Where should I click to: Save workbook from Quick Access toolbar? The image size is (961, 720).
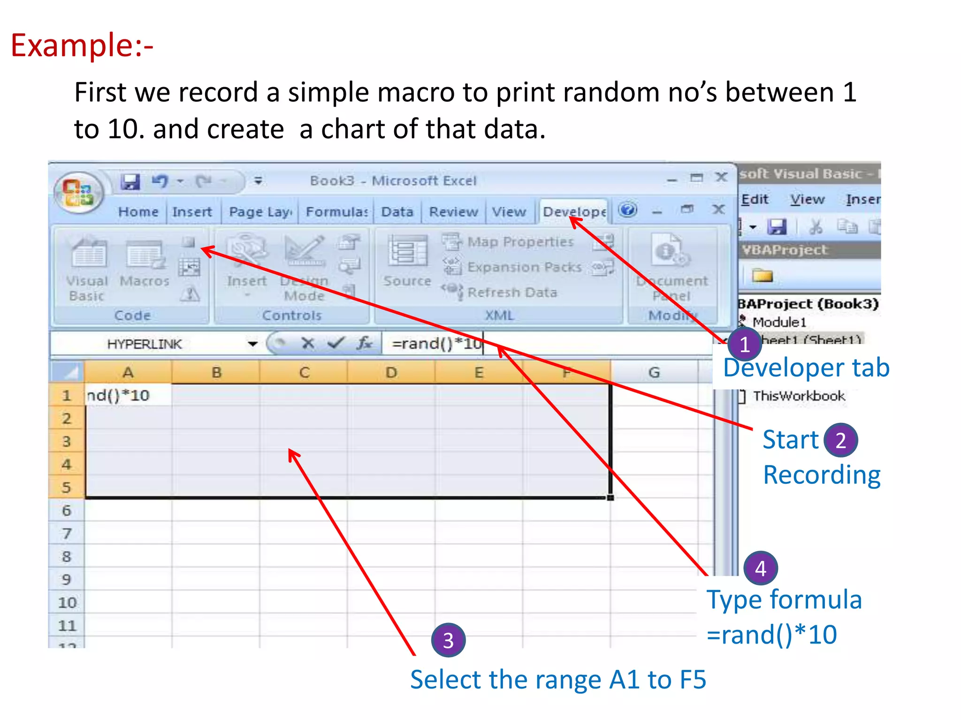[130, 181]
